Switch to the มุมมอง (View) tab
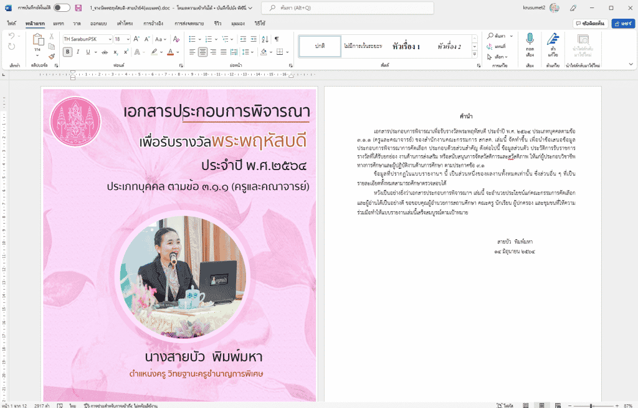The height and width of the screenshot is (408, 638). tap(238, 24)
